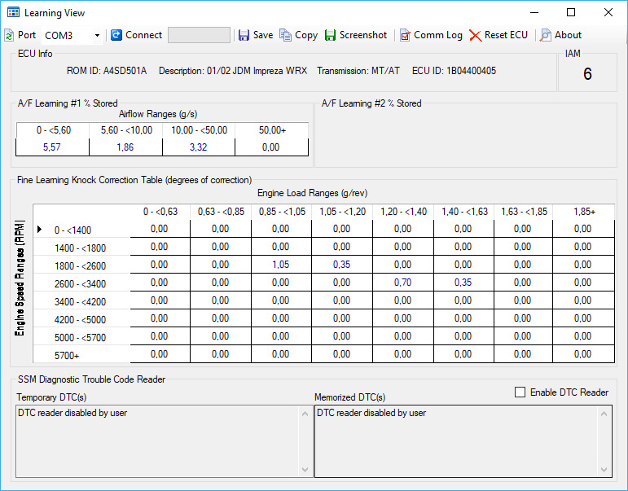Select knock correction cell 1,05
This screenshot has height=491, width=628.
click(281, 265)
